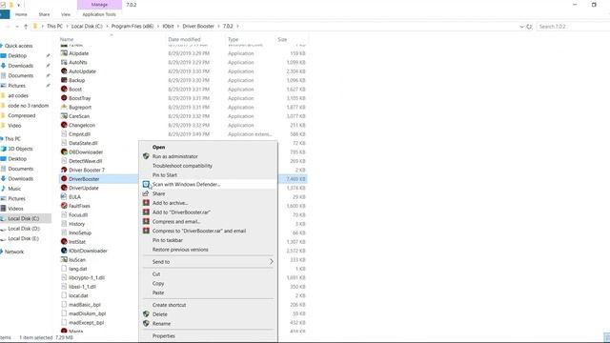This screenshot has height=343, width=610.
Task: Choose Cut in context menu
Action: [156, 274]
